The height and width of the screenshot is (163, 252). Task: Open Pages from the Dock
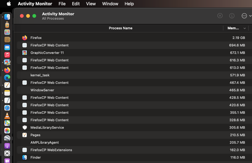point(7,85)
